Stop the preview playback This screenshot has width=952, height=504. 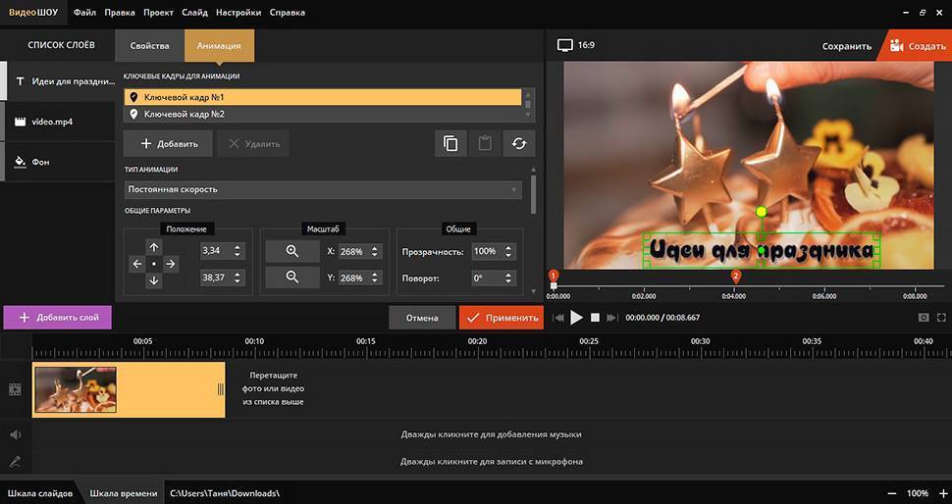(595, 318)
